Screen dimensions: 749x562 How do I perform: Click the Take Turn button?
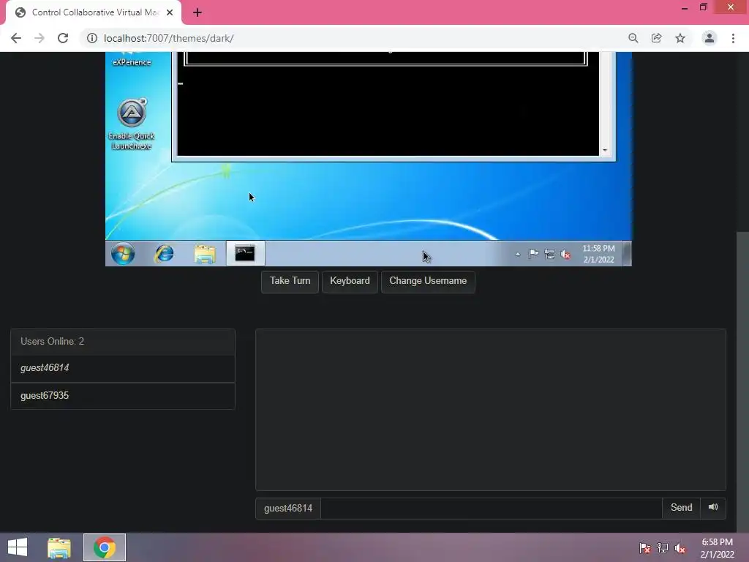[x=290, y=281]
